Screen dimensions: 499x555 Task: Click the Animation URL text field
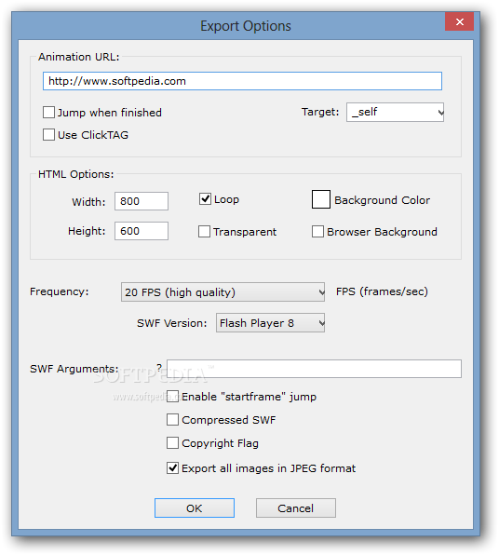242,81
